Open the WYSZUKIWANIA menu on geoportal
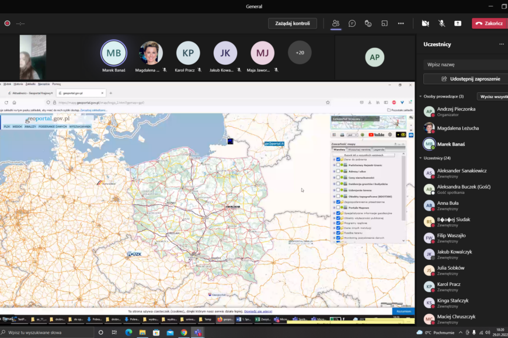This screenshot has height=338, width=508. pyautogui.click(x=80, y=127)
